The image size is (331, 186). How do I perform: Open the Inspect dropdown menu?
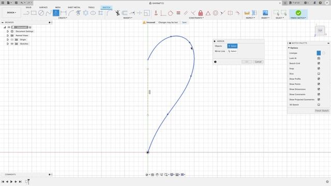[x=250, y=18]
